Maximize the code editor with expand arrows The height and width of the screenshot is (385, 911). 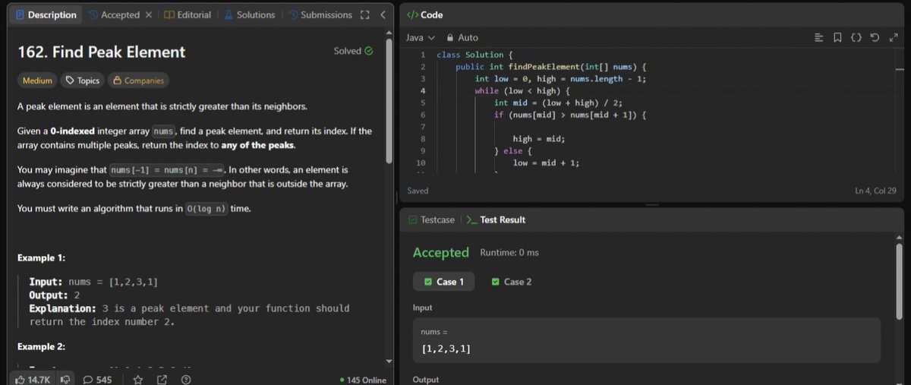click(893, 37)
